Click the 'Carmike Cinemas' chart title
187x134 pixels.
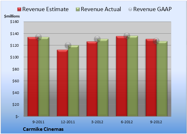[x=43, y=129]
